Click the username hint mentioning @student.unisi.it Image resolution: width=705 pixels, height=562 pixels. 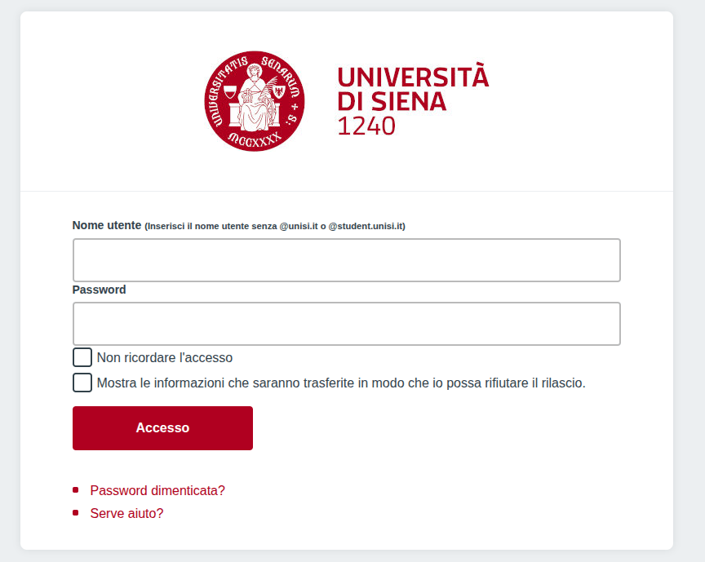tap(275, 226)
